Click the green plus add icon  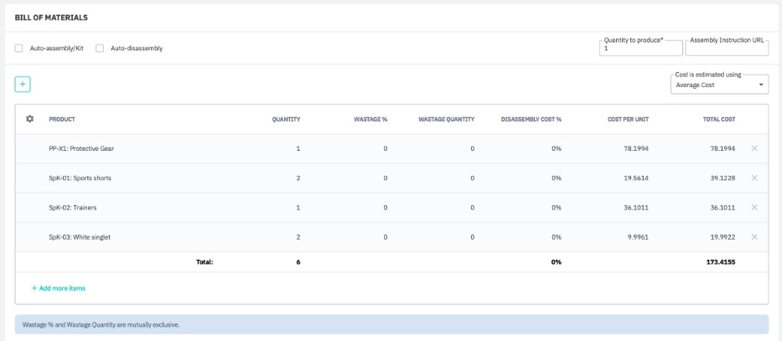pos(23,84)
